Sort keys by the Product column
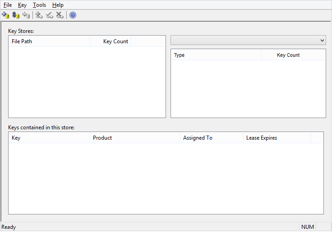Viewport: 332px width, 232px height. click(135, 138)
